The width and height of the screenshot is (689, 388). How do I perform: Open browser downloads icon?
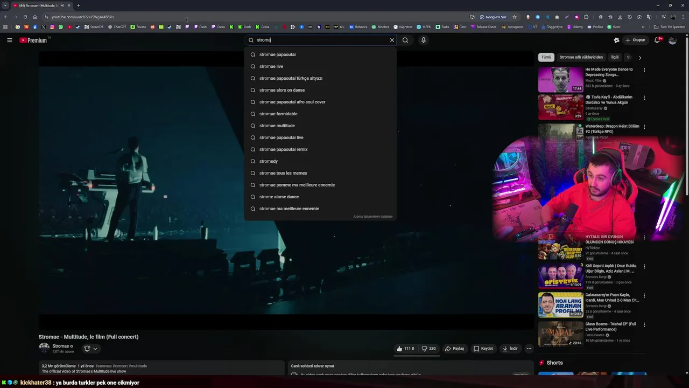[620, 17]
